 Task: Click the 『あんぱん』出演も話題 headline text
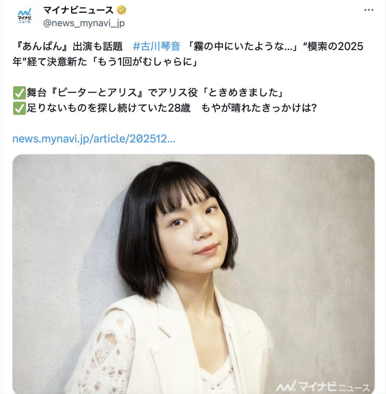(68, 47)
